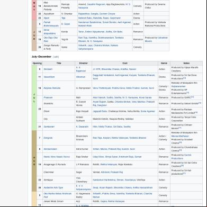207x207 pixels.
Task: Select the July–December section heading
Action: 41,57
